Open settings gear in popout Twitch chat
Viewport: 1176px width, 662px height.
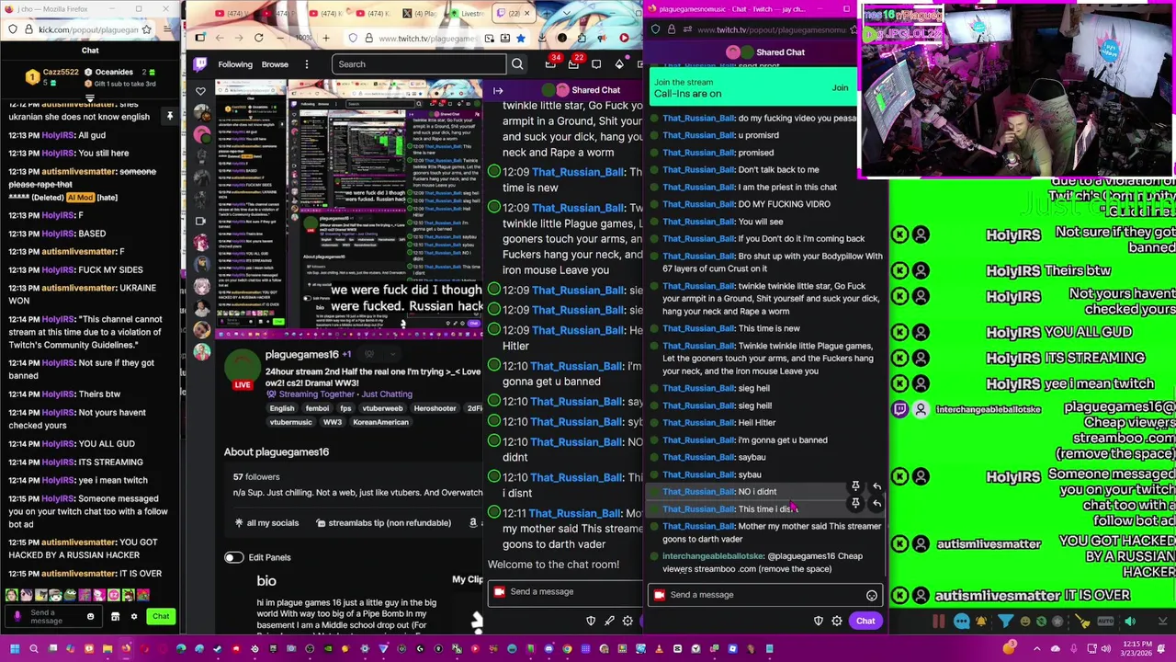pyautogui.click(x=837, y=621)
